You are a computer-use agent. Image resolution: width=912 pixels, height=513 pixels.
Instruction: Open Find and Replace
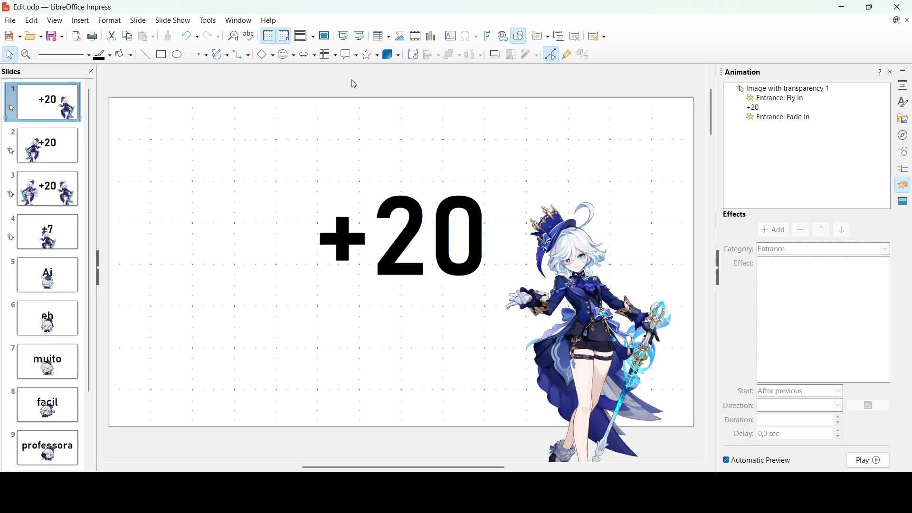click(233, 36)
